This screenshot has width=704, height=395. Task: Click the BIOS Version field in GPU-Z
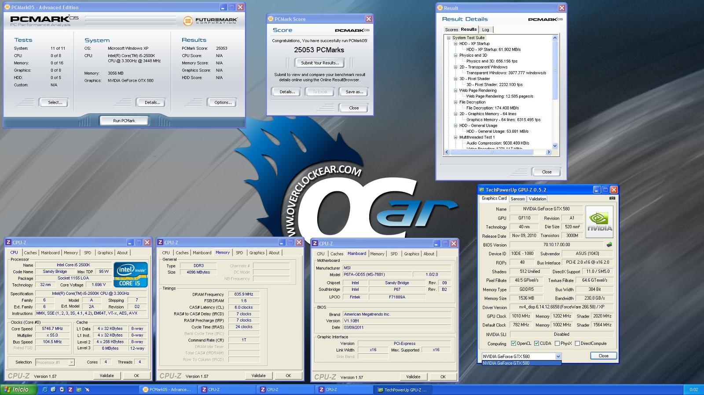tap(557, 245)
